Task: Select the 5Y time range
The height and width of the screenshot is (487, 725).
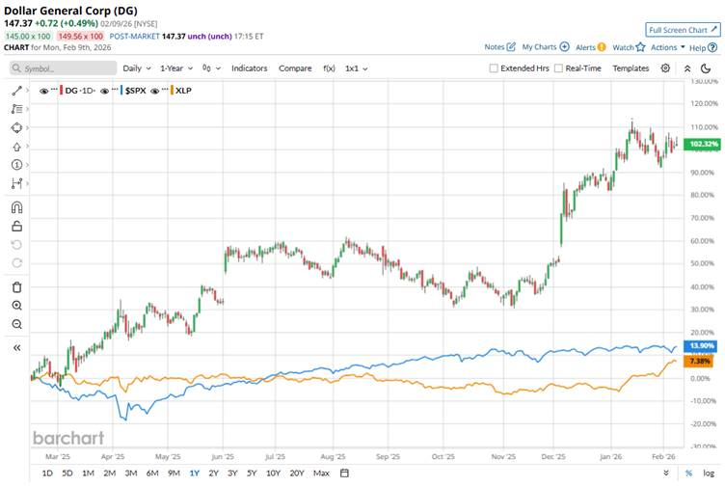Action: (251, 473)
